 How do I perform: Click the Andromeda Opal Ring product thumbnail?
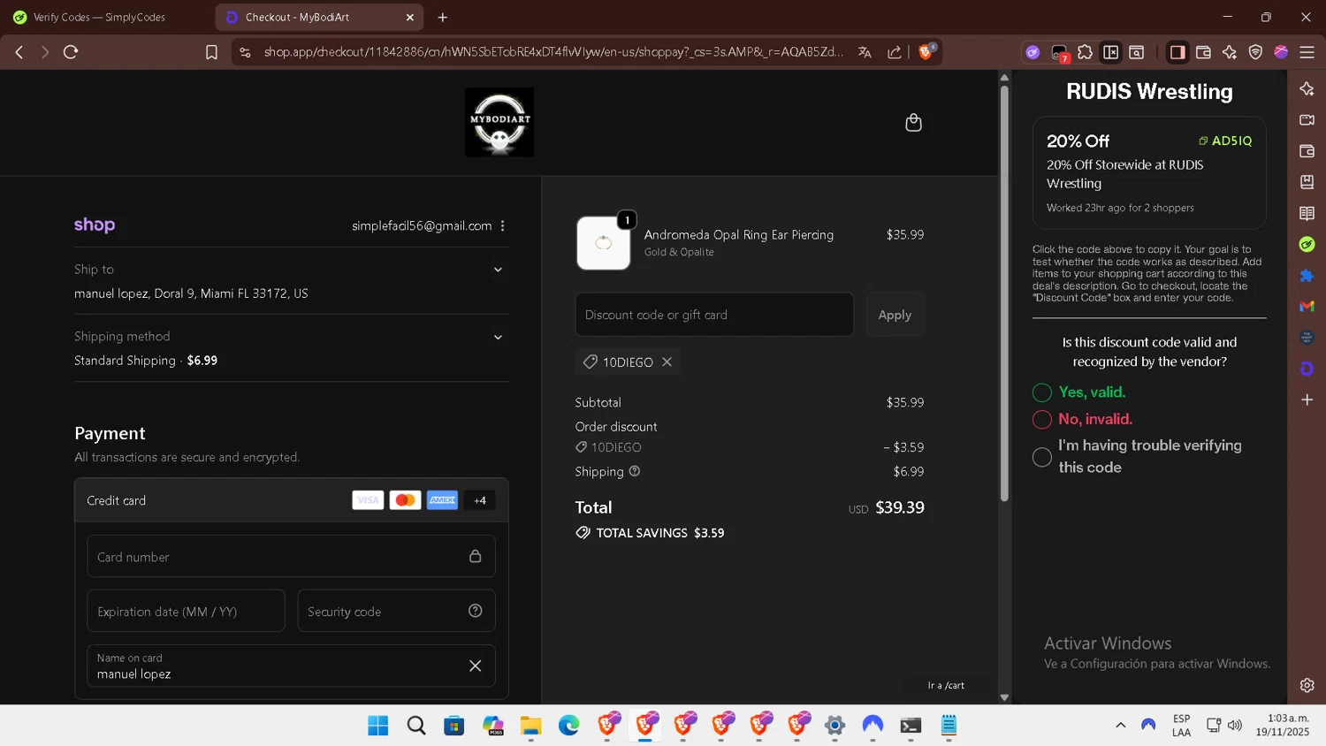coord(603,243)
